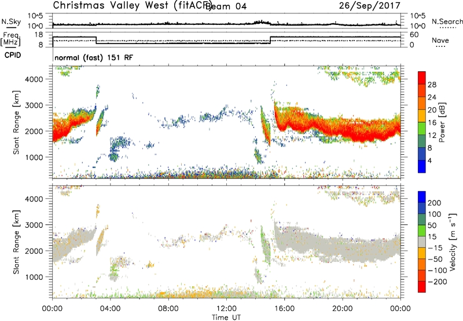Click the '200' label on Velocity colorbar
This screenshot has width=463, height=321.
click(x=435, y=203)
